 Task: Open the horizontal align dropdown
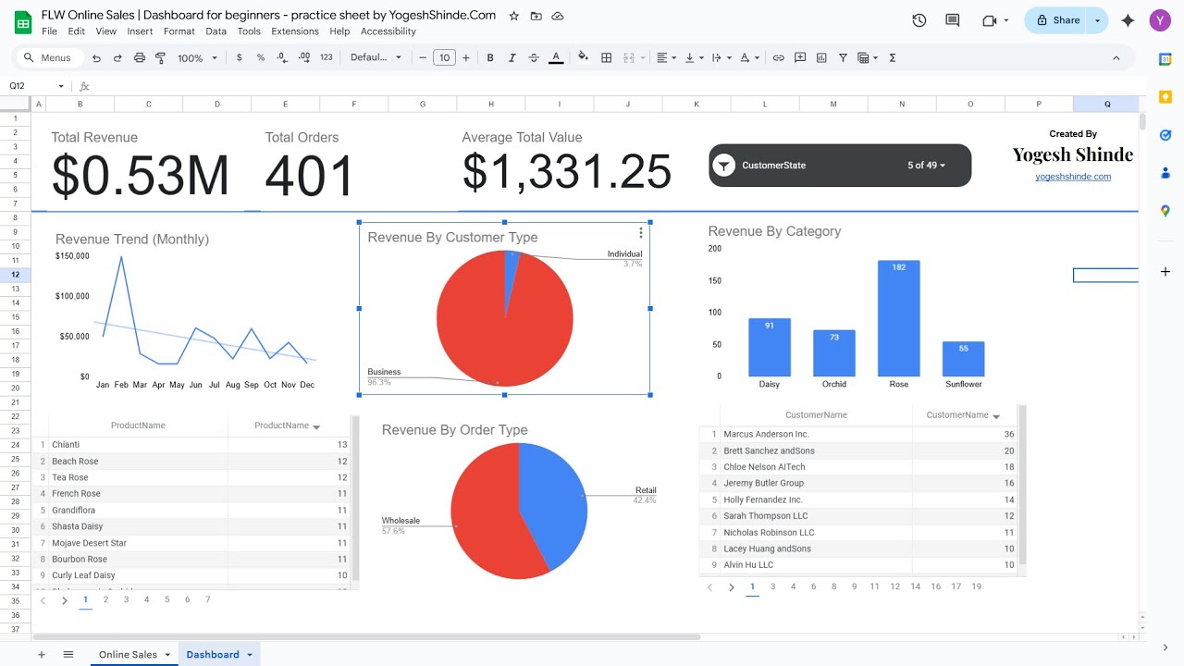click(x=666, y=57)
